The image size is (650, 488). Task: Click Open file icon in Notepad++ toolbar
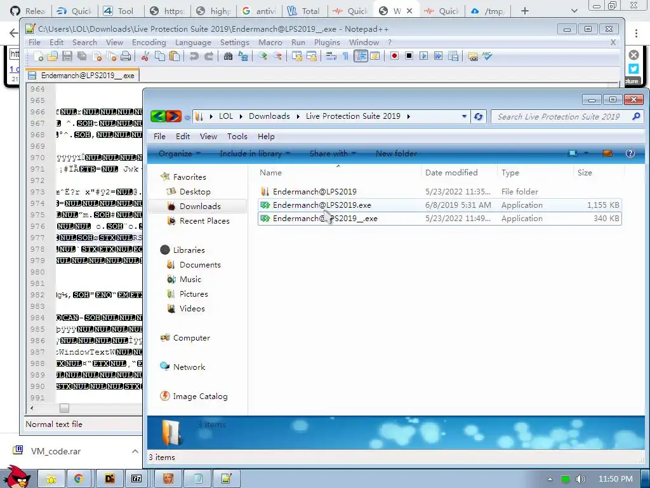coord(53,57)
